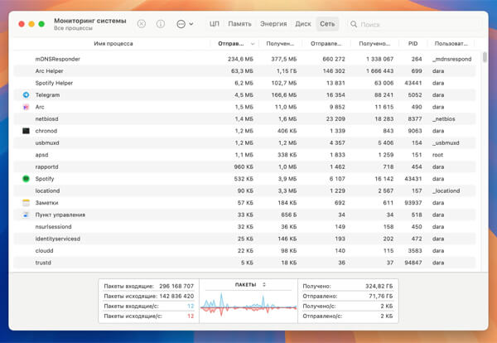Switch to the Диск tab
This screenshot has width=497, height=343.
(x=303, y=24)
